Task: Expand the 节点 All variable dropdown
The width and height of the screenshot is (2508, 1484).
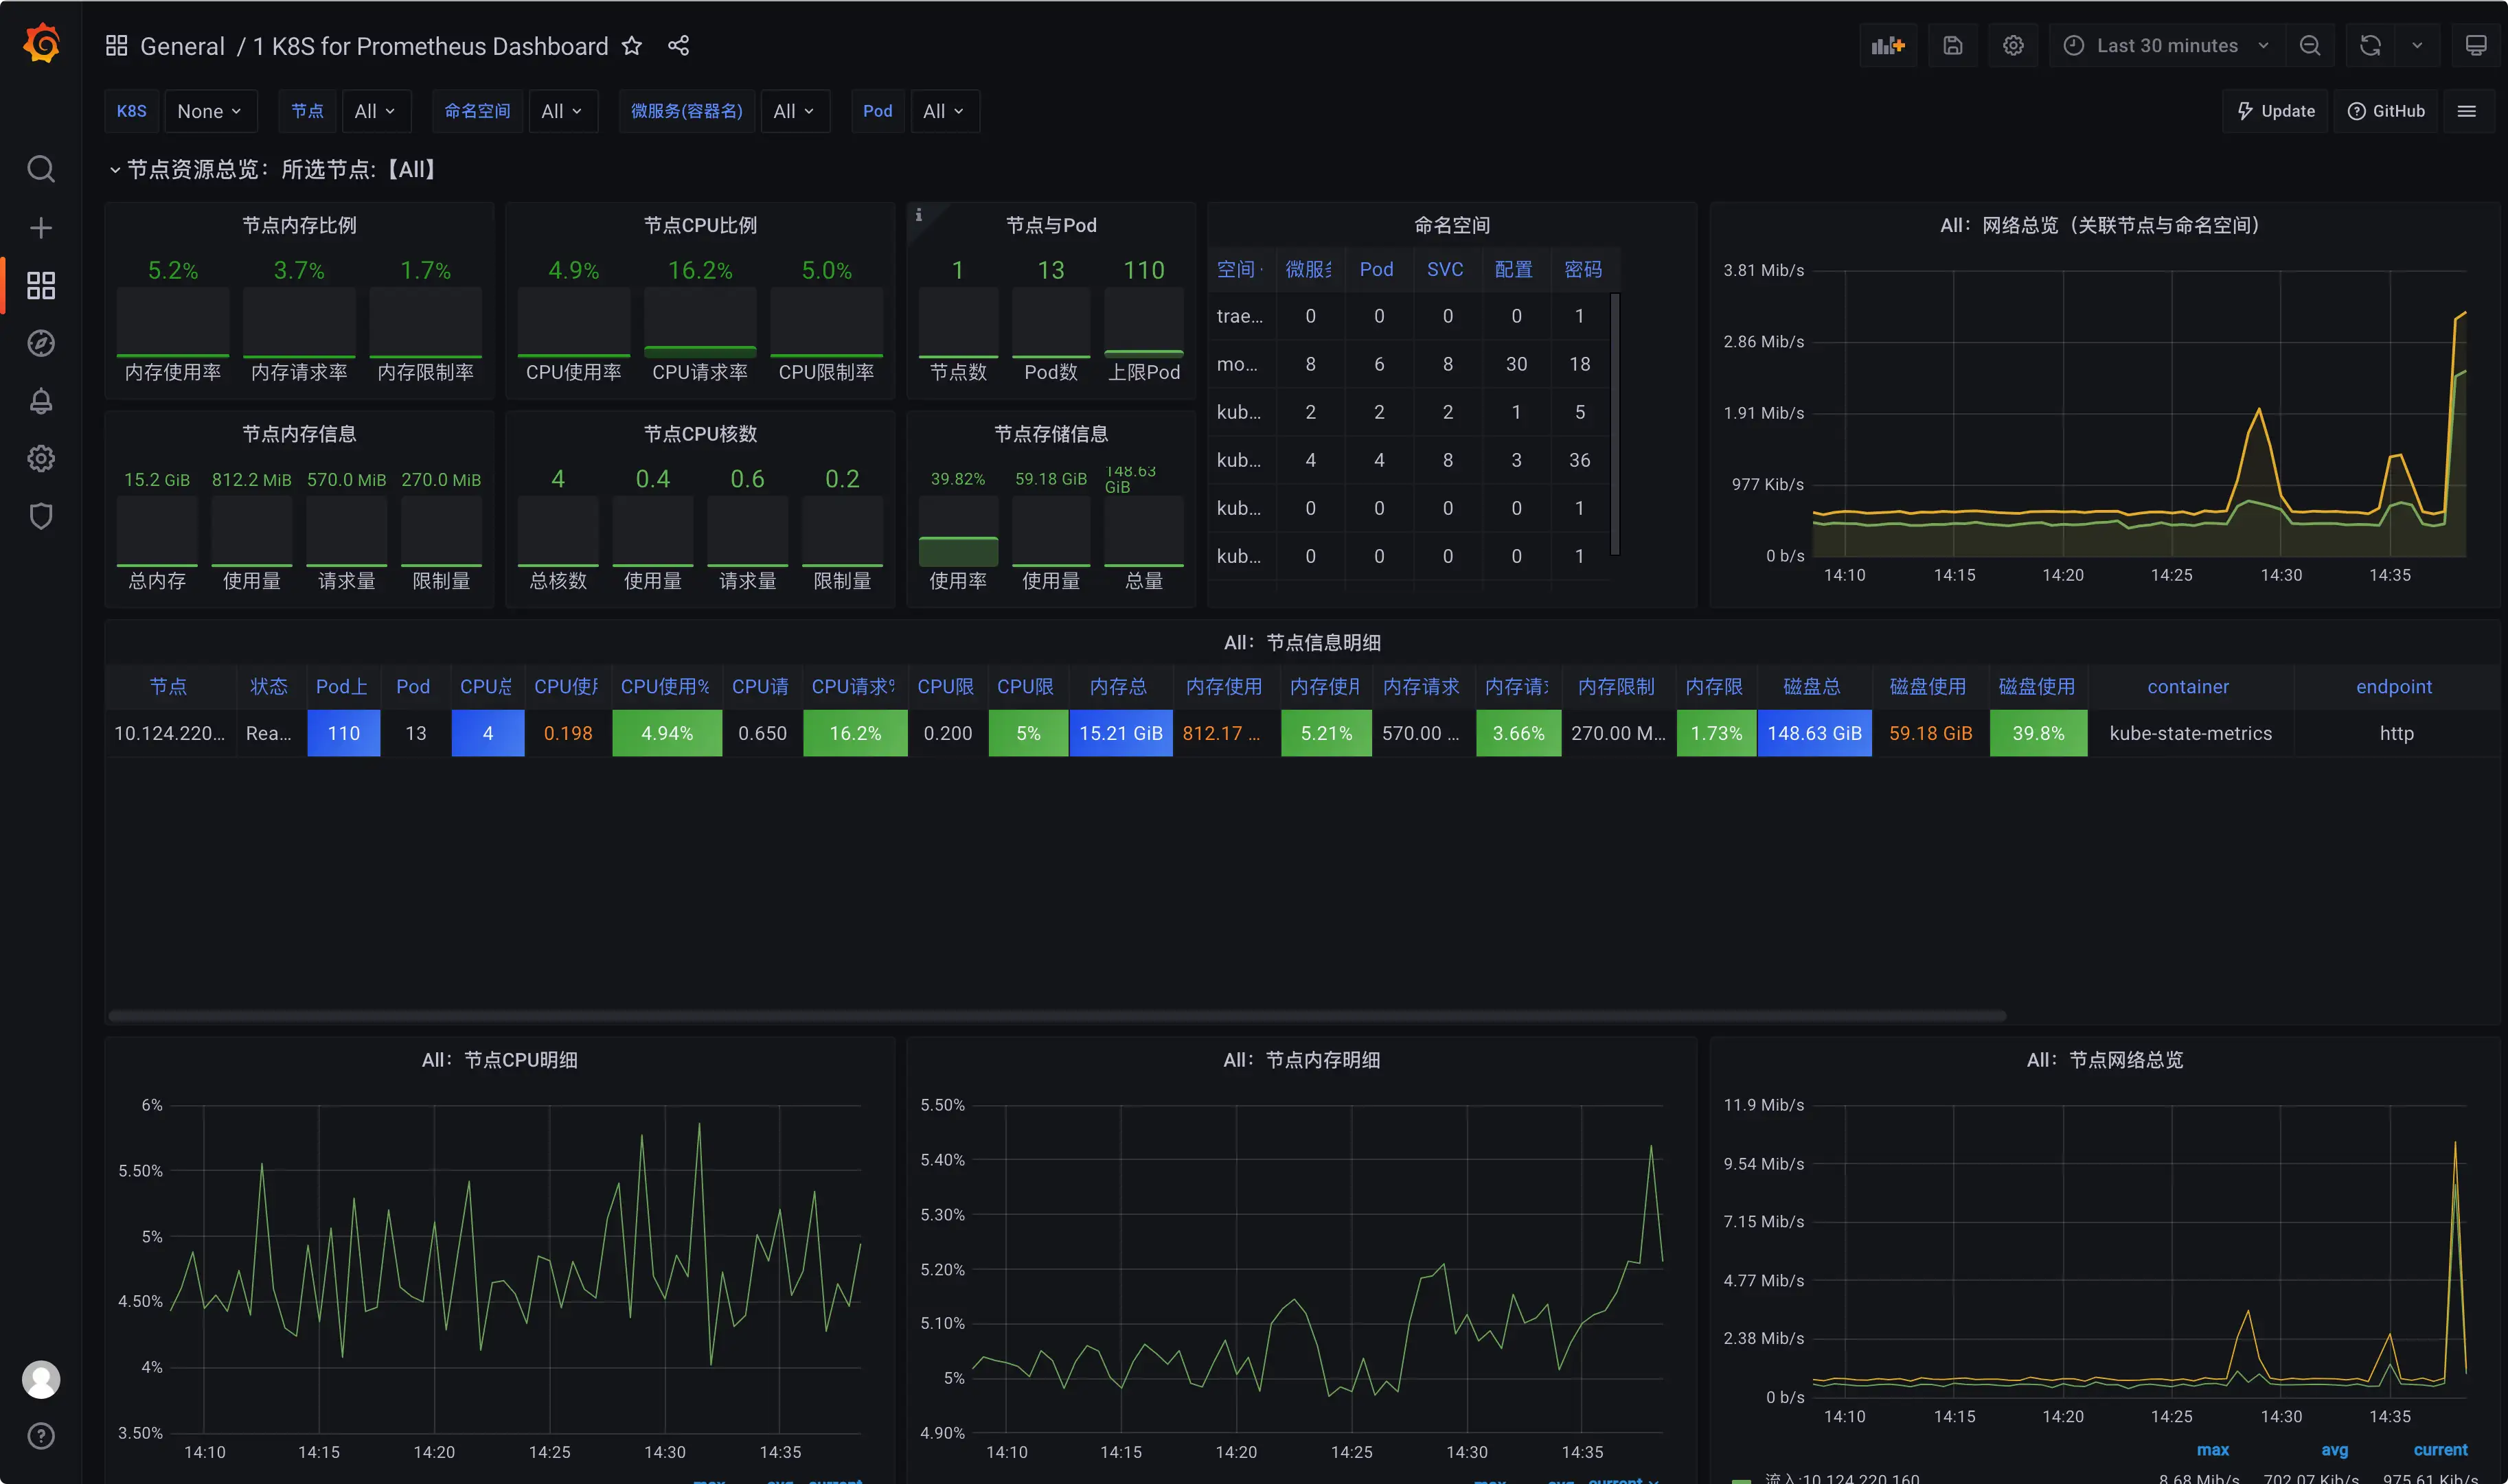Action: coord(376,111)
